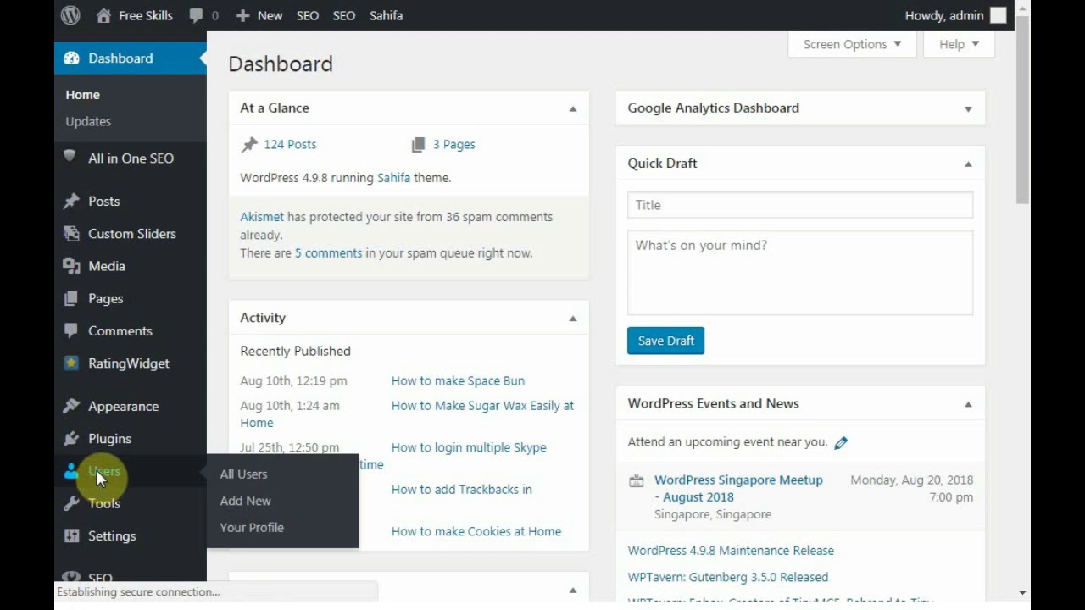Screen dimensions: 1085x610
Task: Read WordPress 4.9.8 Maintenance Release news
Action: pyautogui.click(x=731, y=551)
